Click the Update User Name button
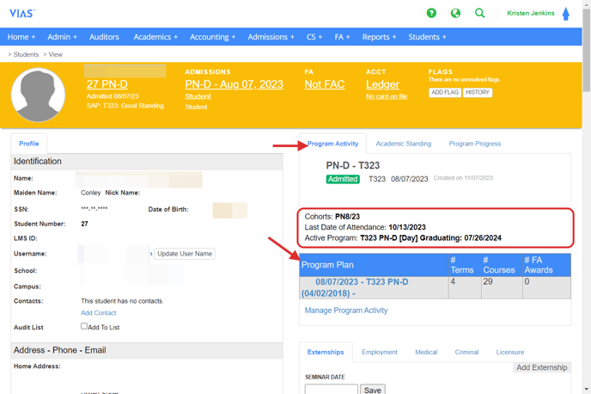 185,254
